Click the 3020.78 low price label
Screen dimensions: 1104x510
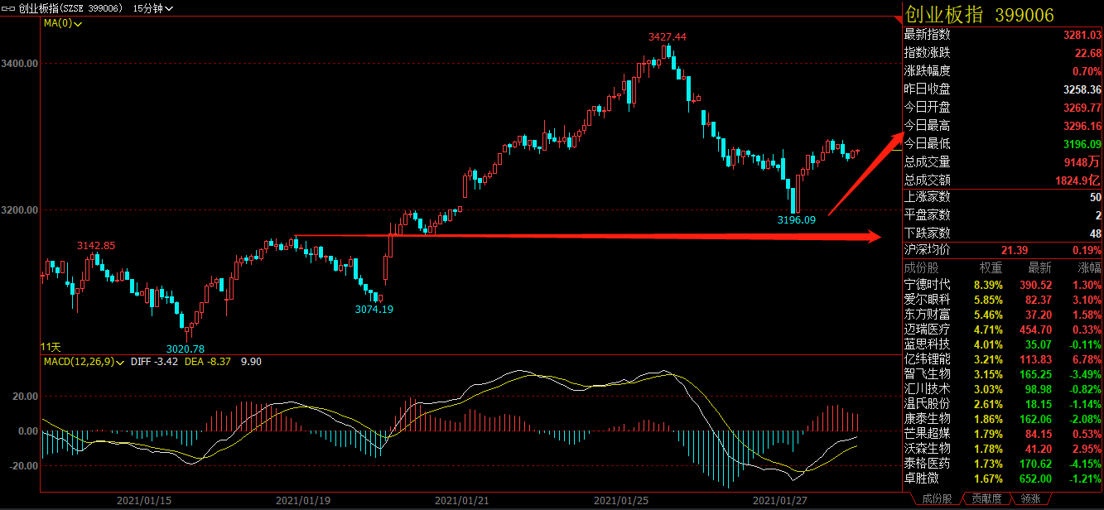pos(186,349)
